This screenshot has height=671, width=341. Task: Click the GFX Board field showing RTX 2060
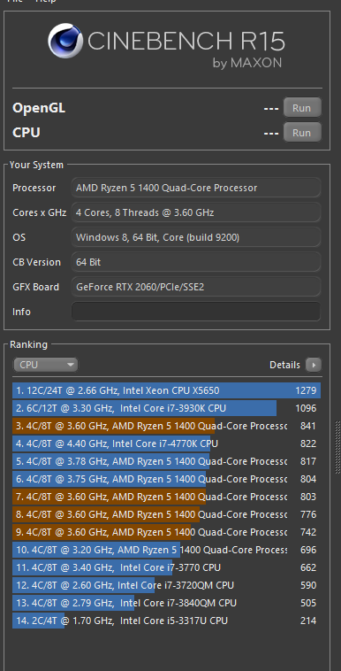point(196,287)
